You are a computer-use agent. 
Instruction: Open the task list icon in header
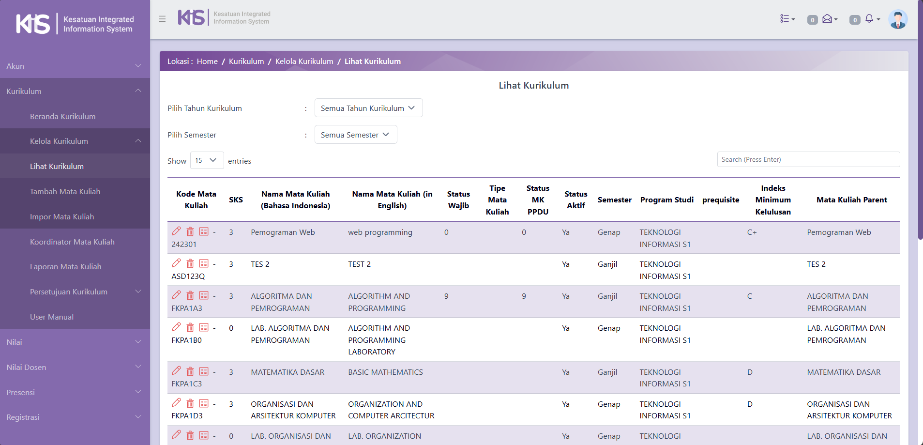(787, 19)
